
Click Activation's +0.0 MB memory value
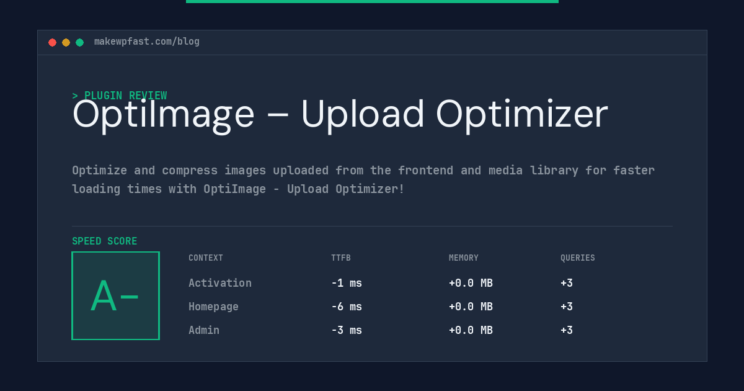tap(471, 283)
